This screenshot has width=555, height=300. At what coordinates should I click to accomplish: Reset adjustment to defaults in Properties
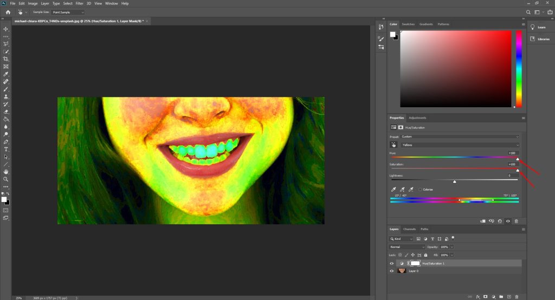click(499, 221)
